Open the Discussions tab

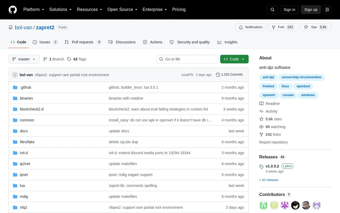[122, 42]
